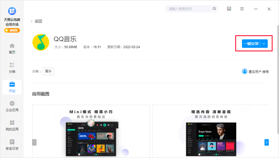Open 企业应用 enterprise apps
Viewport: 279px width, 158px height.
pyautogui.click(x=12, y=106)
